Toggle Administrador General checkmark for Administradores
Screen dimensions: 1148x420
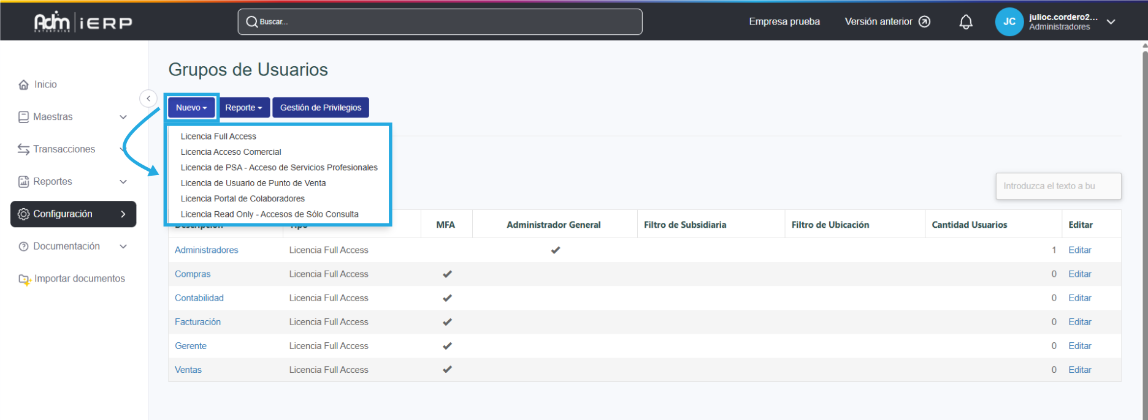point(555,250)
